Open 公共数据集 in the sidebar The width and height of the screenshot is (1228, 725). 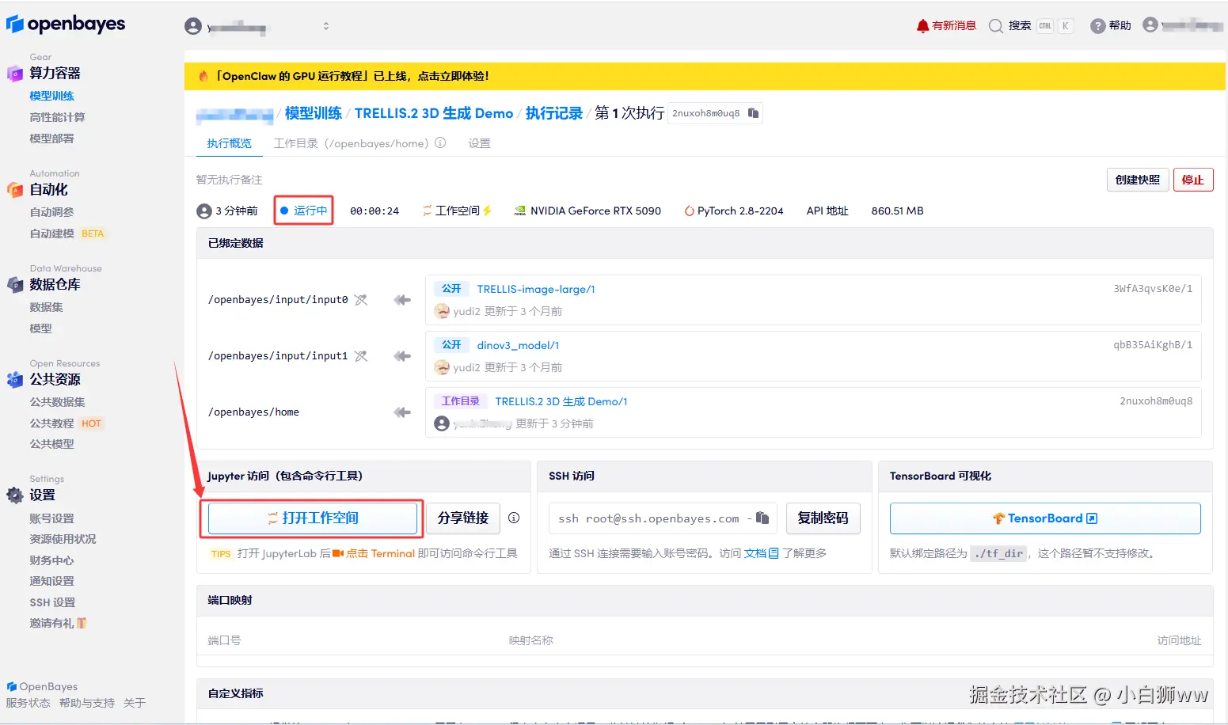coord(57,402)
